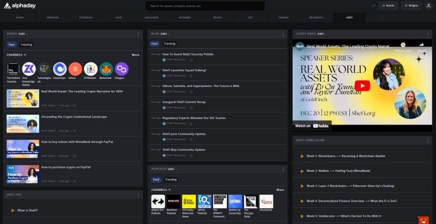This screenshot has height=224, width=436.
Task: Switch to the ALPHA board tab
Action: 20,17
